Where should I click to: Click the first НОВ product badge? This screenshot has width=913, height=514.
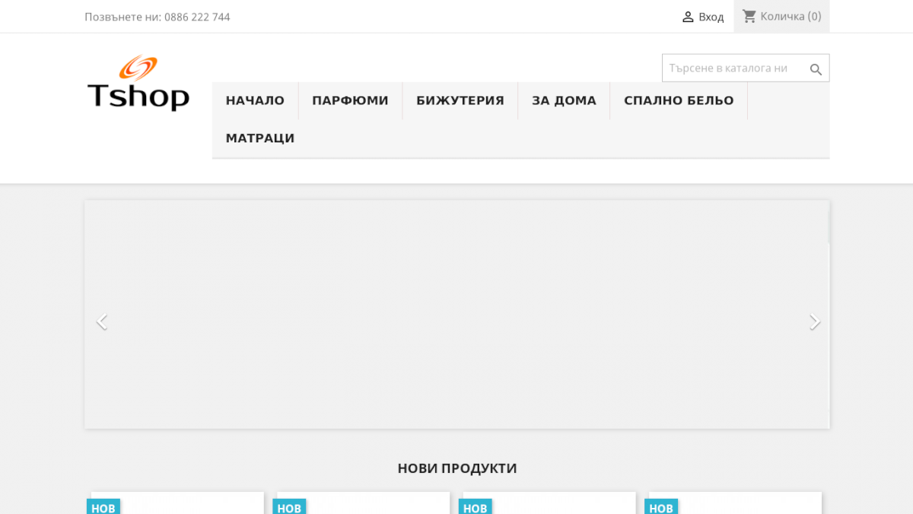tap(103, 506)
